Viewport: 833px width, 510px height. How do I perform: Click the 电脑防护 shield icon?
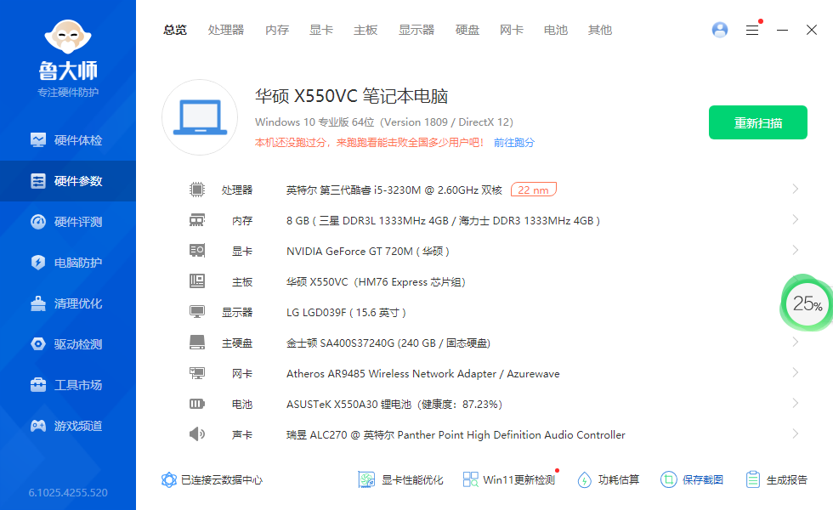[x=38, y=263]
